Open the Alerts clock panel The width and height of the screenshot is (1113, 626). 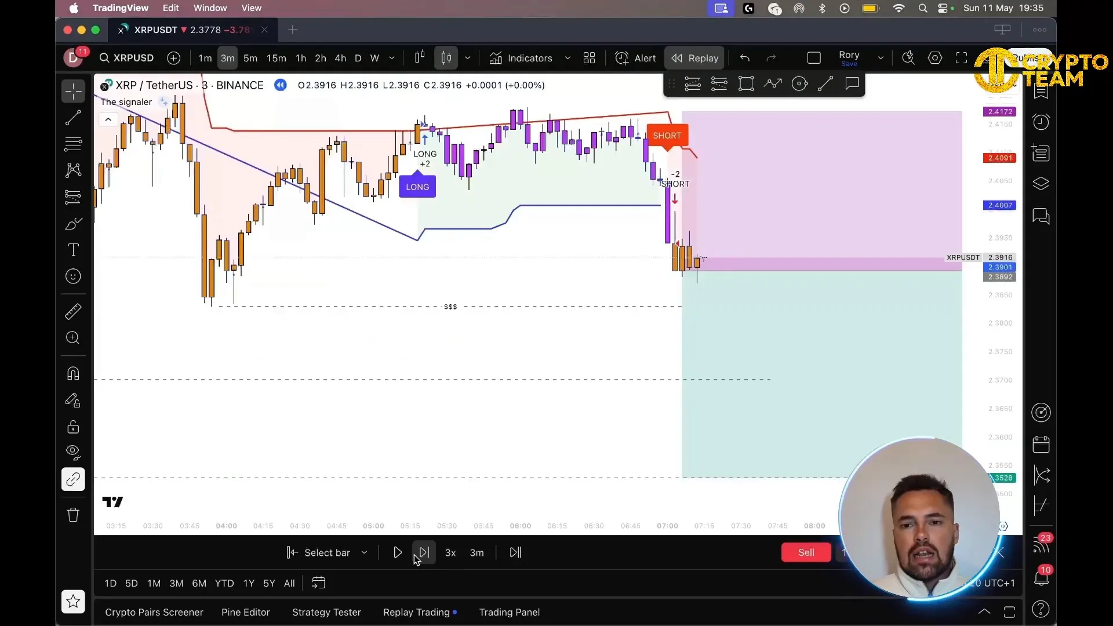pos(1041,122)
